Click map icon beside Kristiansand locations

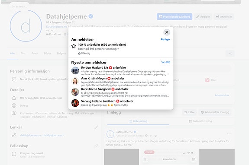click(x=14, y=113)
